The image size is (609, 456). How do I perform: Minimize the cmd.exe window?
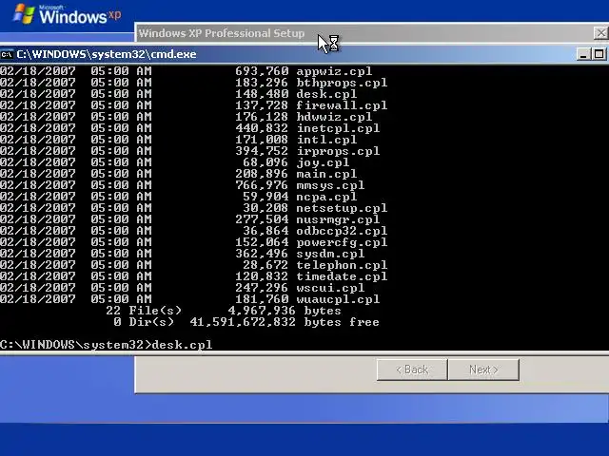click(x=583, y=54)
